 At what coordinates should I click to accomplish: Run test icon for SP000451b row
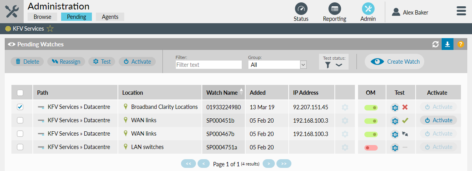395,121
